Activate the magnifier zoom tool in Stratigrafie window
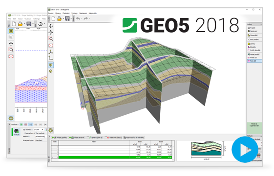Image resolution: width=274 pixels, height=176 pixels. [x=51, y=38]
